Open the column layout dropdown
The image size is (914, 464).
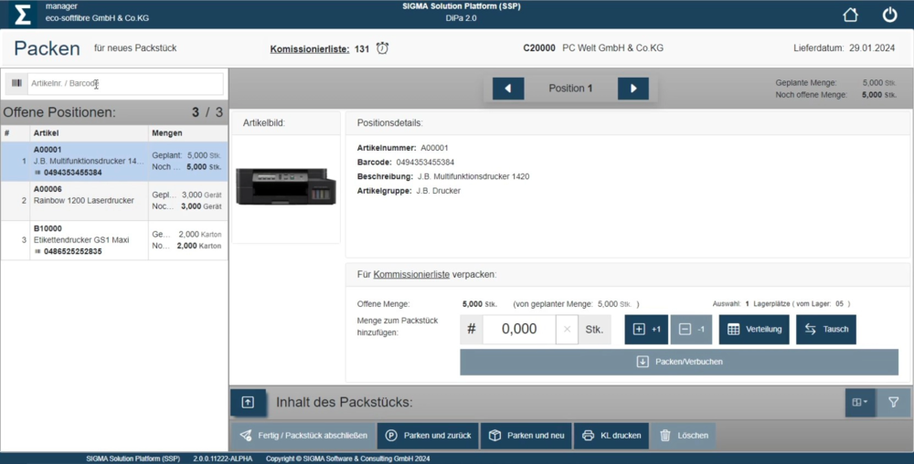[859, 402]
